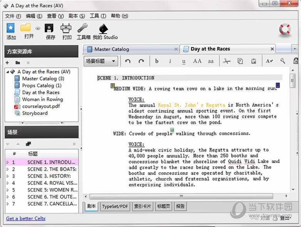Screen dimensions: 301x227
Task: Open the Toolbox wrench icon
Action: [x=82, y=28]
